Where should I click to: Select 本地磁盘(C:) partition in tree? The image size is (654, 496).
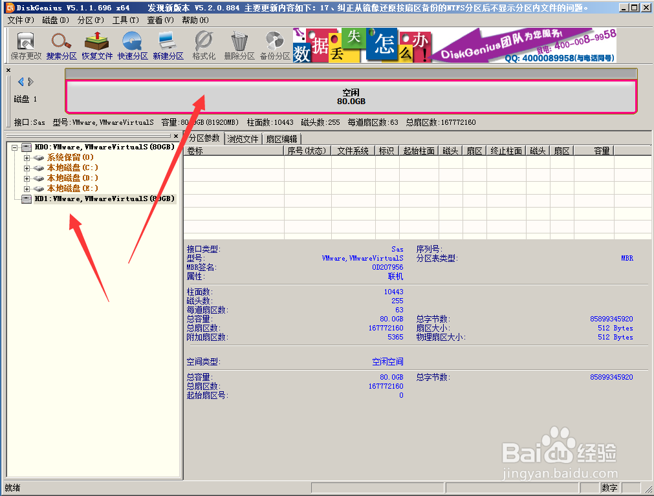coord(72,168)
